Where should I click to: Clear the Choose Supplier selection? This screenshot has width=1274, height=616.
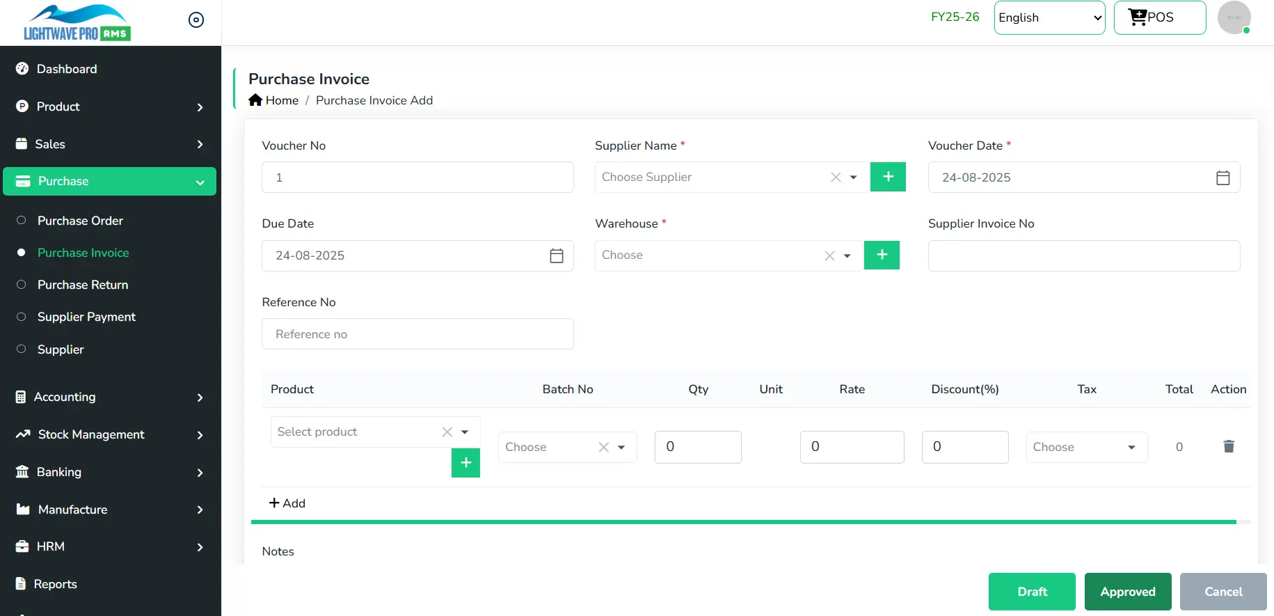(836, 177)
